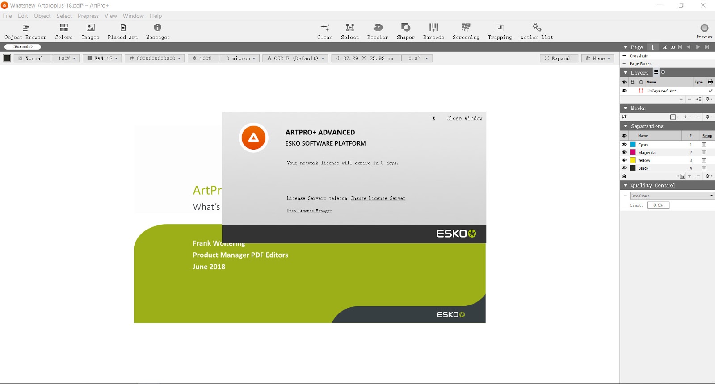715x384 pixels.
Task: Tick the Black setup checkbox
Action: (704, 168)
